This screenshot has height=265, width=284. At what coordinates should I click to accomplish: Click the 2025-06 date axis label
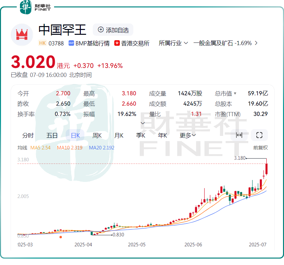point(193,245)
